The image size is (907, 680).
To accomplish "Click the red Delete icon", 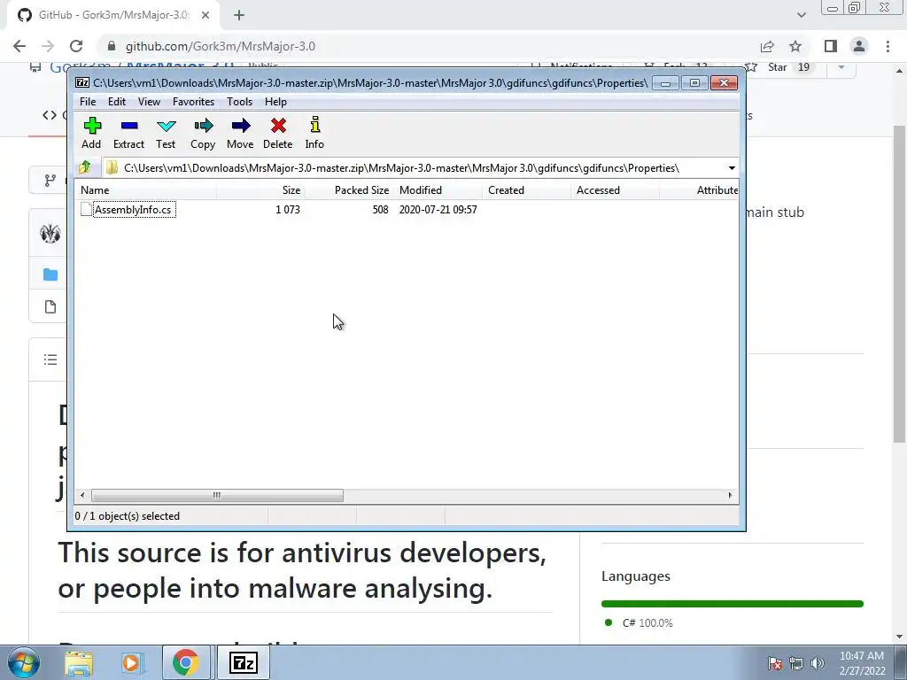I will coord(277,133).
